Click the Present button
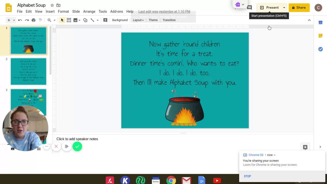This screenshot has height=184, width=327. coord(269,8)
